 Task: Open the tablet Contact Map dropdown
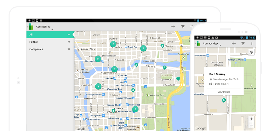point(44,27)
